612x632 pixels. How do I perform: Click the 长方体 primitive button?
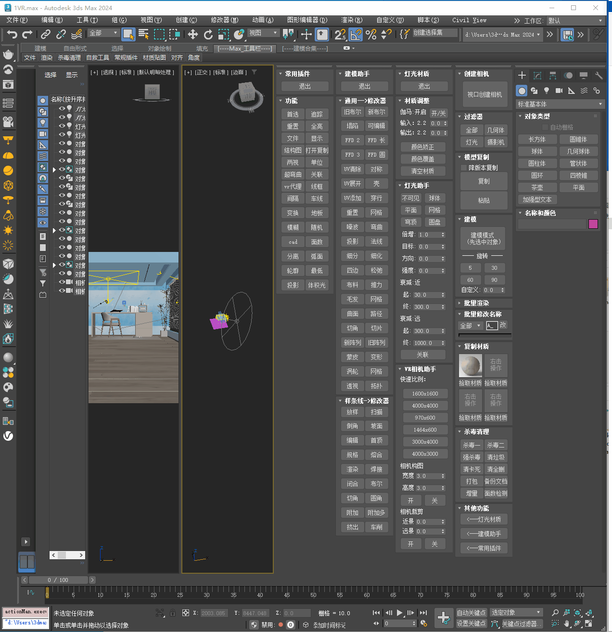[537, 139]
